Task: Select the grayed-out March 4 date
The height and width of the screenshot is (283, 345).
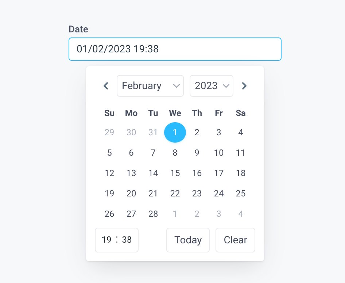Action: tap(241, 214)
